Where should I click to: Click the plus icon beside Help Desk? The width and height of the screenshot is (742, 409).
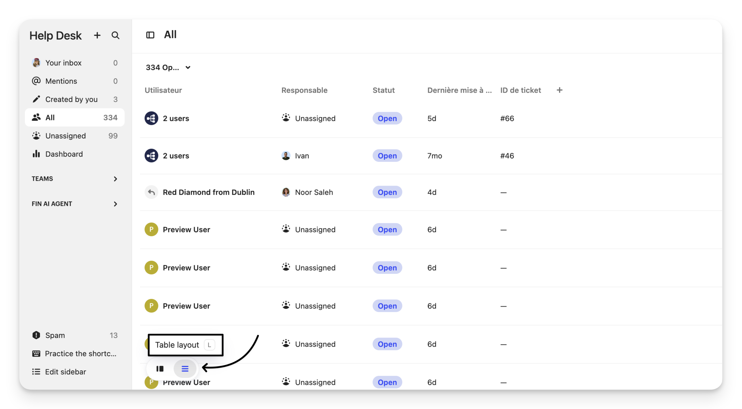[97, 35]
